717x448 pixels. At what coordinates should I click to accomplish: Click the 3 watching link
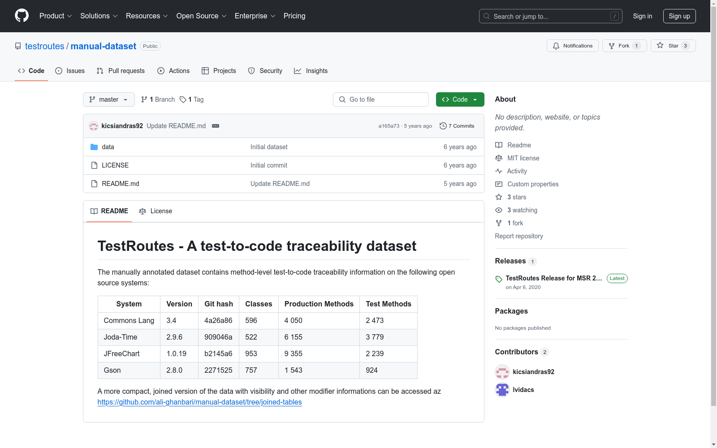click(x=522, y=210)
